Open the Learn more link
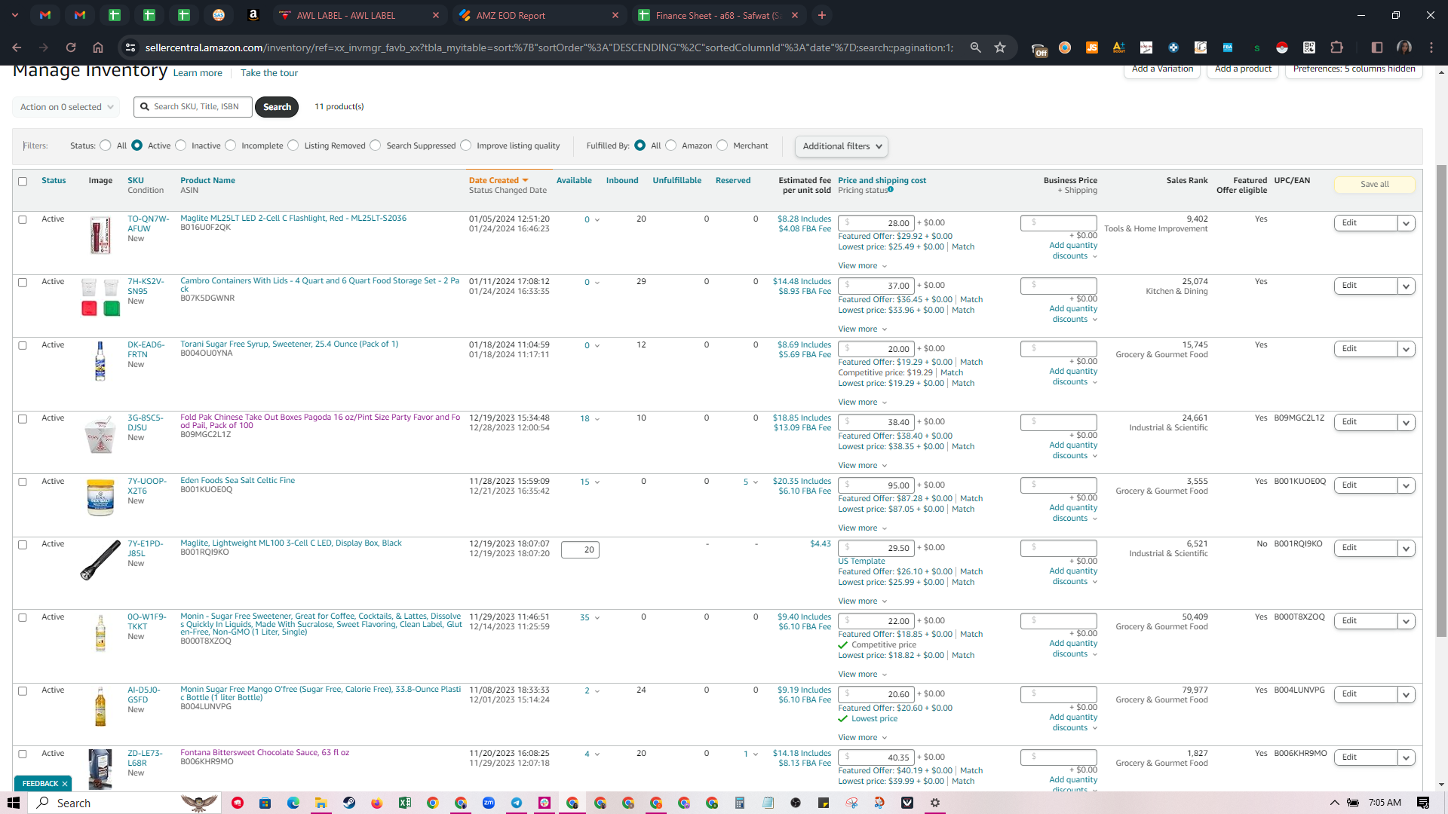The width and height of the screenshot is (1448, 814). coord(198,73)
